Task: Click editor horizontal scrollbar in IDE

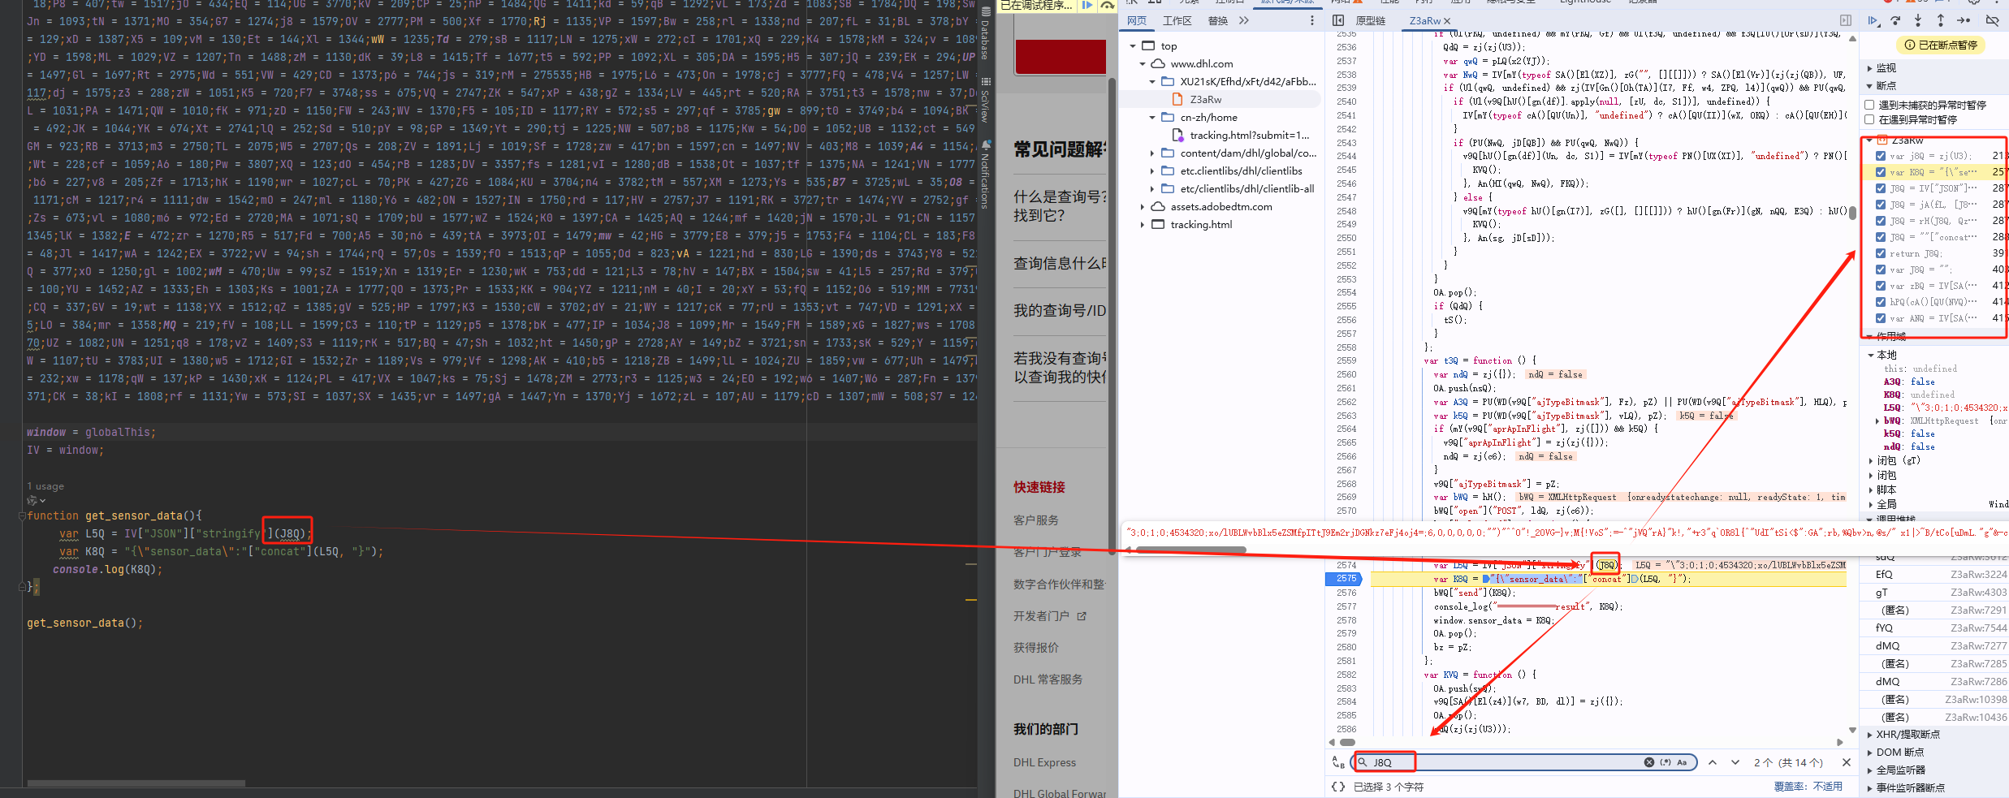Action: point(136,783)
